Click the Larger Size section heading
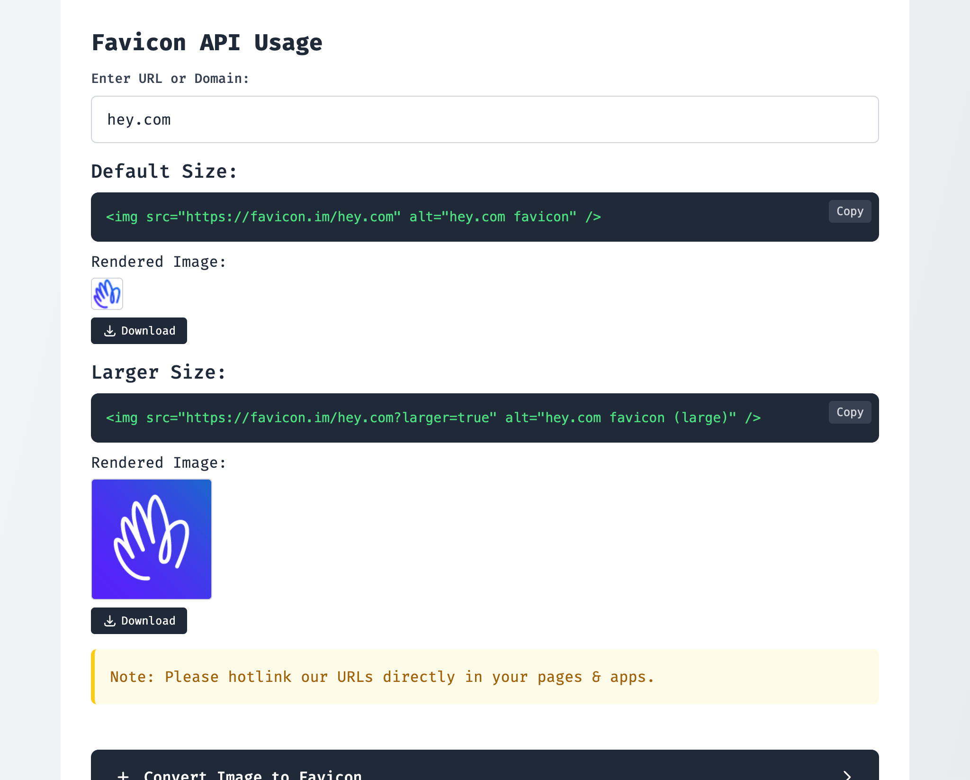970x780 pixels. [158, 372]
